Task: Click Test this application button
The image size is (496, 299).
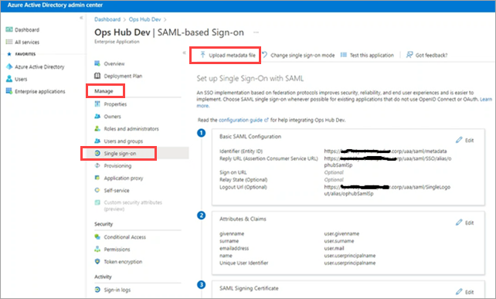Action: click(367, 55)
